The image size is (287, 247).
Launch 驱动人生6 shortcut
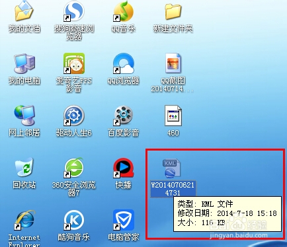74,116
